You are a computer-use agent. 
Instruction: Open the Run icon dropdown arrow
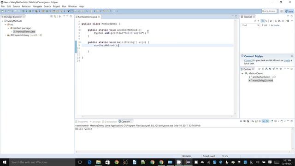(x=33, y=11)
